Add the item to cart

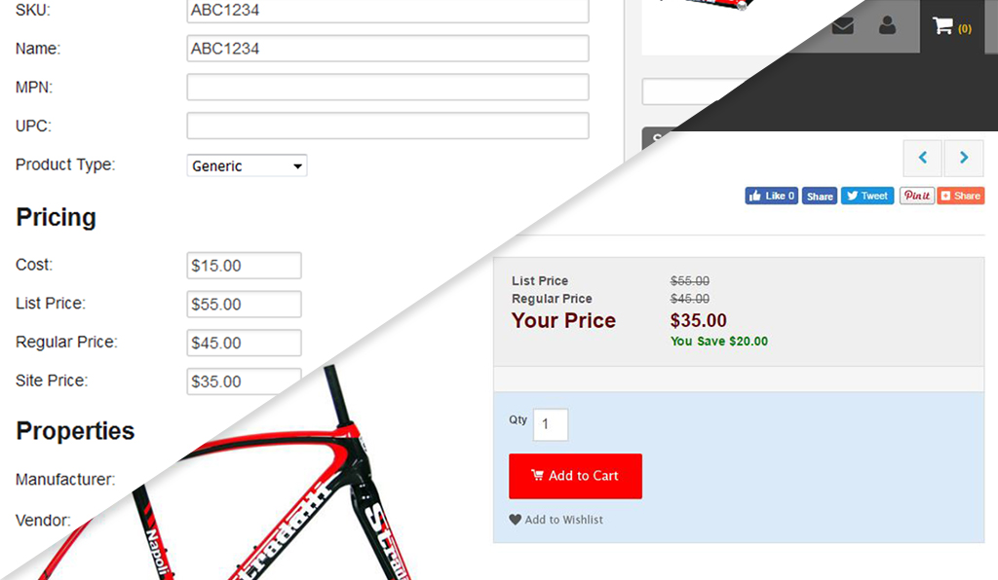(x=575, y=476)
